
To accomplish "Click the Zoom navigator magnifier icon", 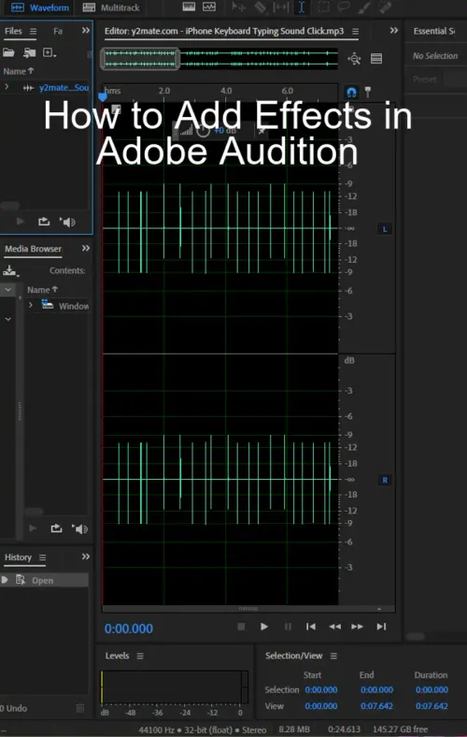I will [354, 59].
